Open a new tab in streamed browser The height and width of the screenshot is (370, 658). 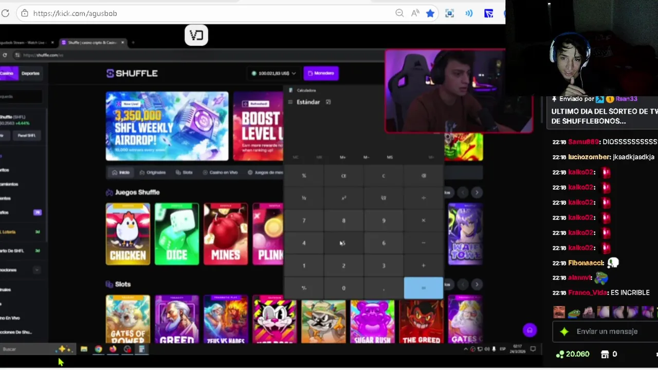[133, 43]
